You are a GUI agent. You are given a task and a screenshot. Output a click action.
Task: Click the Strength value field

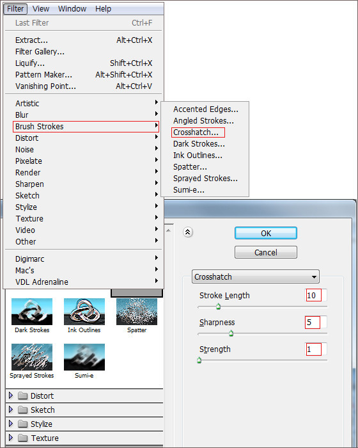315,349
